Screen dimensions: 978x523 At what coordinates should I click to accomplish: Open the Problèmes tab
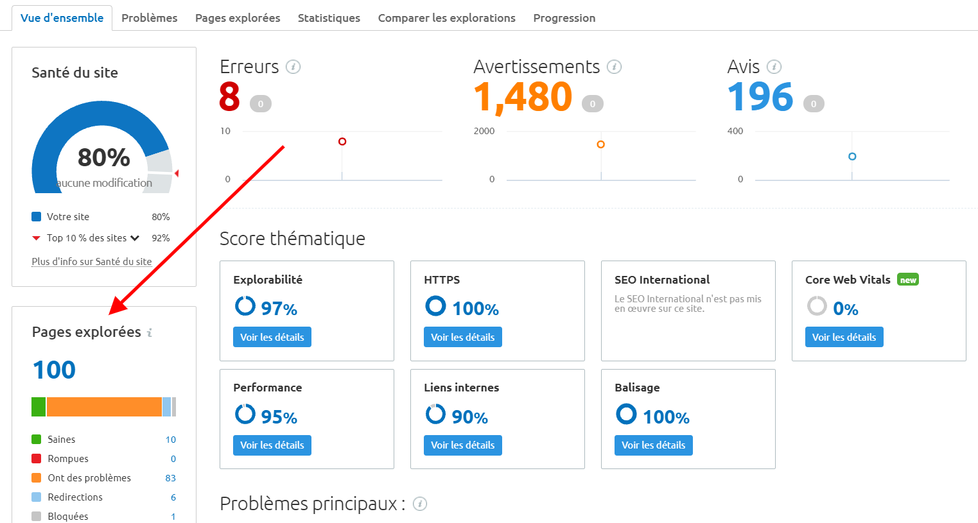(150, 18)
